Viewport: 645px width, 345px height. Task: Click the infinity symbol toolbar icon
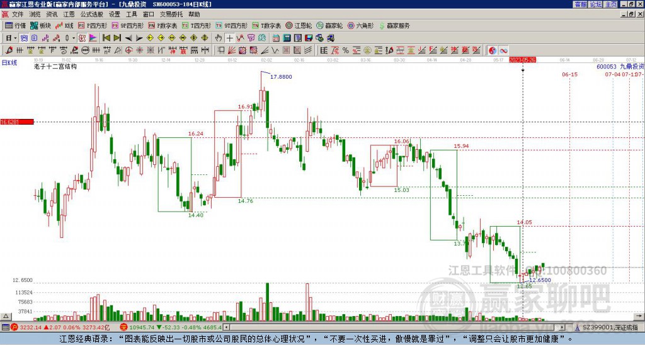point(503,50)
